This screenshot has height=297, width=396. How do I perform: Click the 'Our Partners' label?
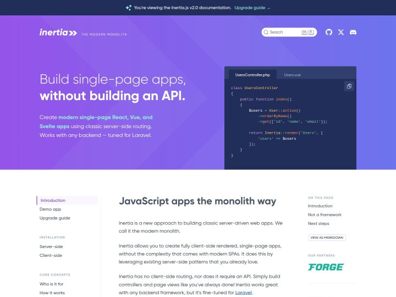point(321,256)
